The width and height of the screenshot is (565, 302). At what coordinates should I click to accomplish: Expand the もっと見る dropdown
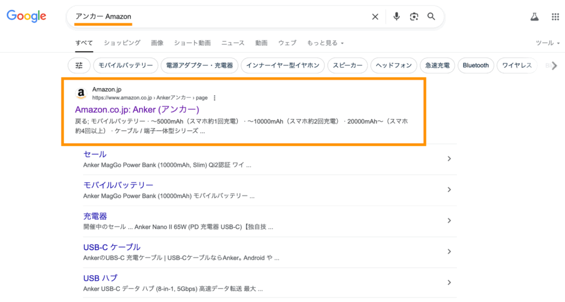tap(326, 43)
